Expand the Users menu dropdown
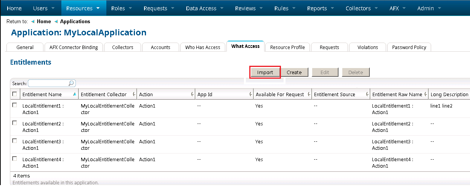Image resolution: width=470 pixels, height=187 pixels. (44, 8)
